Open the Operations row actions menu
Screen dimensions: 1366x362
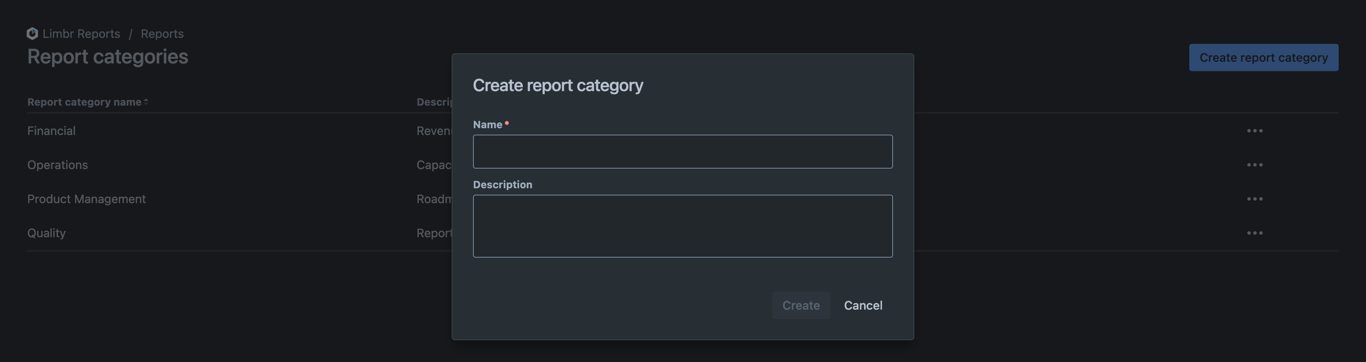[x=1255, y=164]
